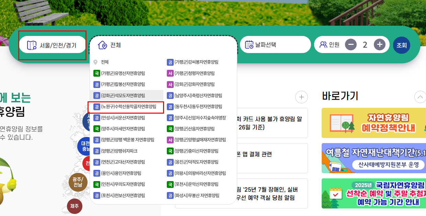Click the map icon in region selector
The width and height of the screenshot is (426, 216).
pos(32,45)
